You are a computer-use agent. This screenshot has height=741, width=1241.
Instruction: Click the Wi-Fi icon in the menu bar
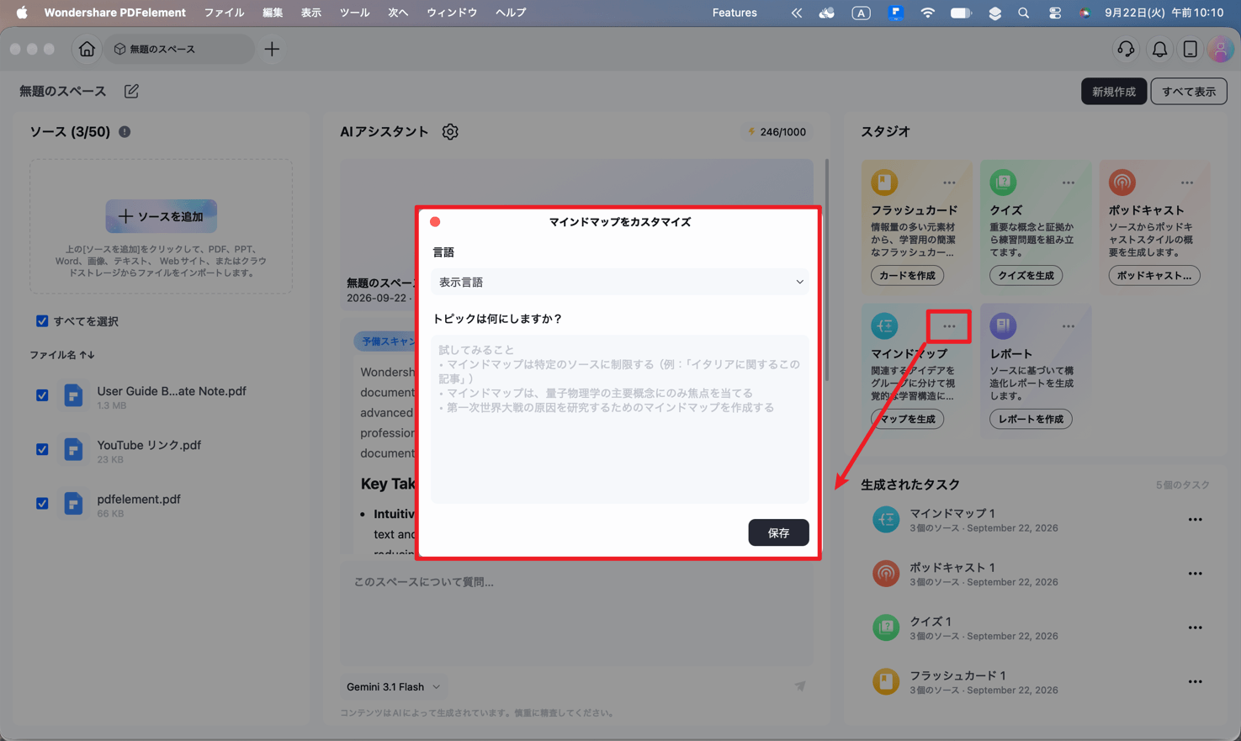927,13
